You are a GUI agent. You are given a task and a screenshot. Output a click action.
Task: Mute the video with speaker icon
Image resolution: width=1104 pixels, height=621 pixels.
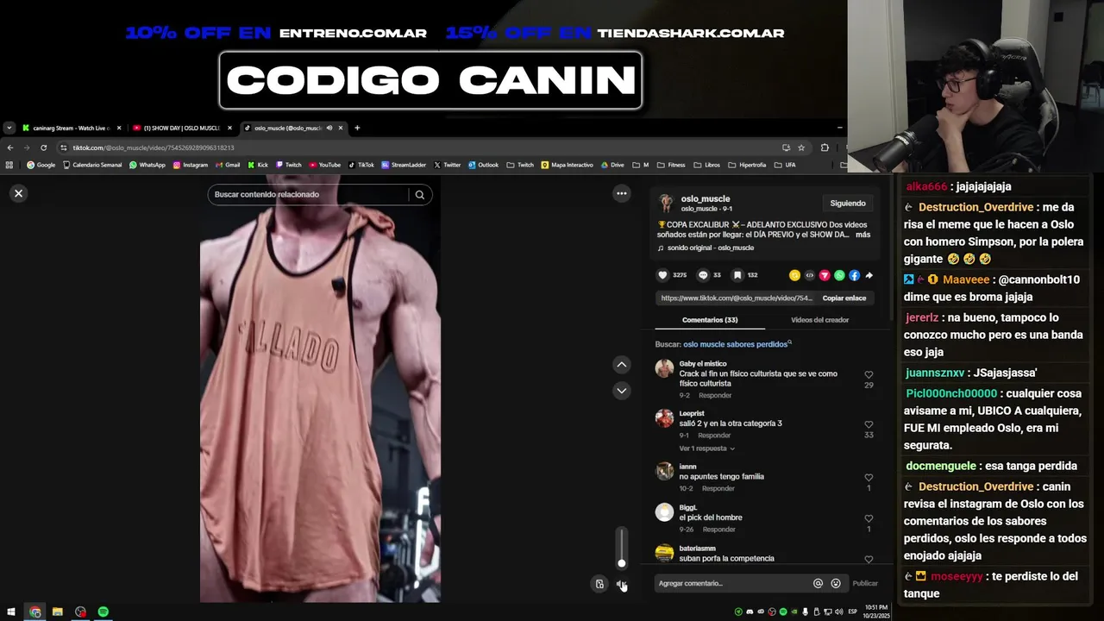click(x=621, y=584)
